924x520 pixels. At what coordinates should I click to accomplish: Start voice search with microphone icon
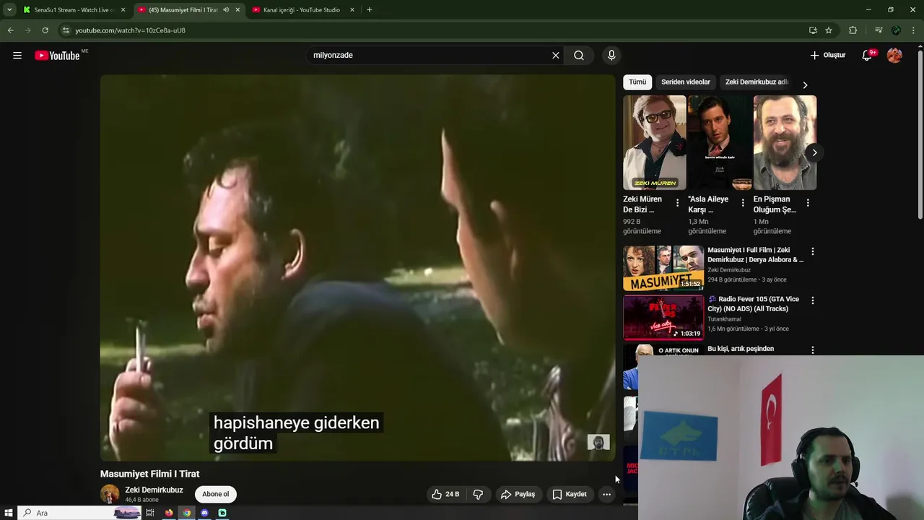[611, 56]
